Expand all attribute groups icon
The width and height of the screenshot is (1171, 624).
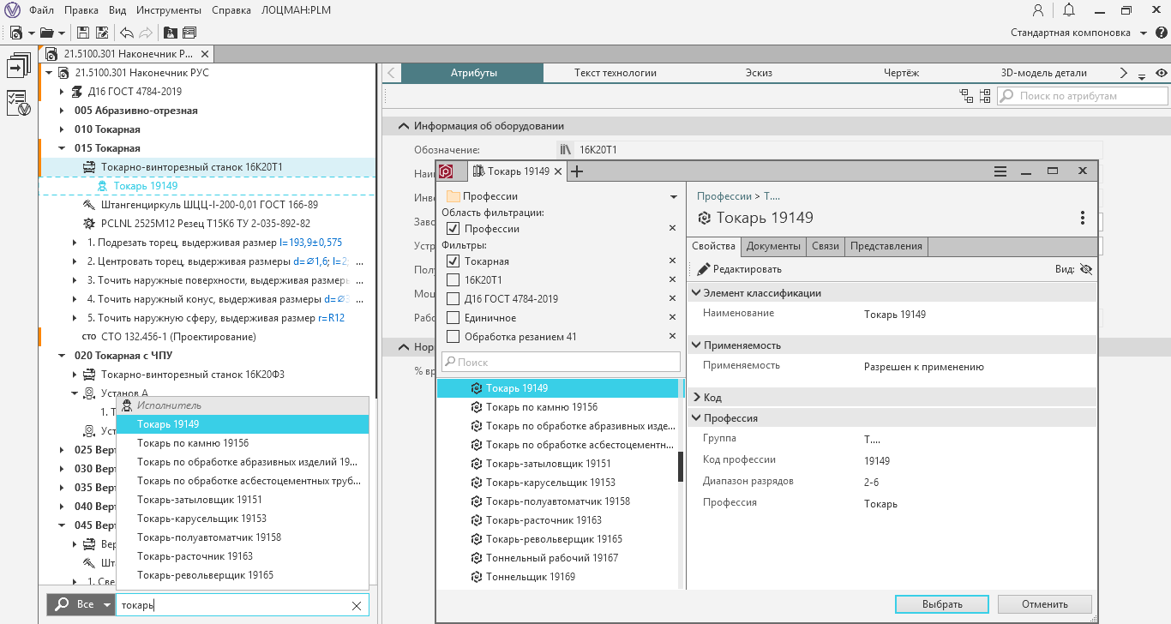pyautogui.click(x=985, y=96)
